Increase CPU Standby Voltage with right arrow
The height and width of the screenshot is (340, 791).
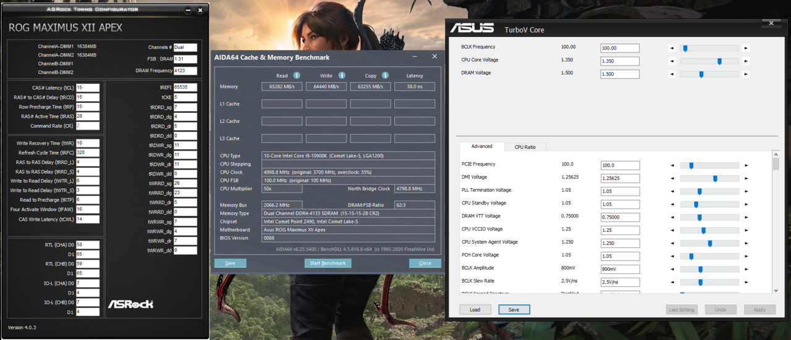(x=746, y=204)
